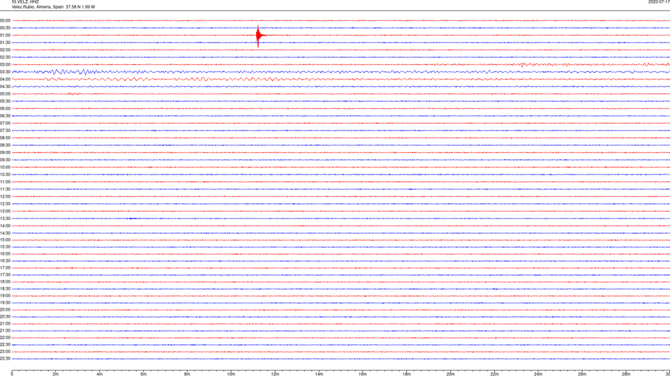This screenshot has width=670, height=377.
Task: Pick the 07:30 trace label
Action: point(5,131)
